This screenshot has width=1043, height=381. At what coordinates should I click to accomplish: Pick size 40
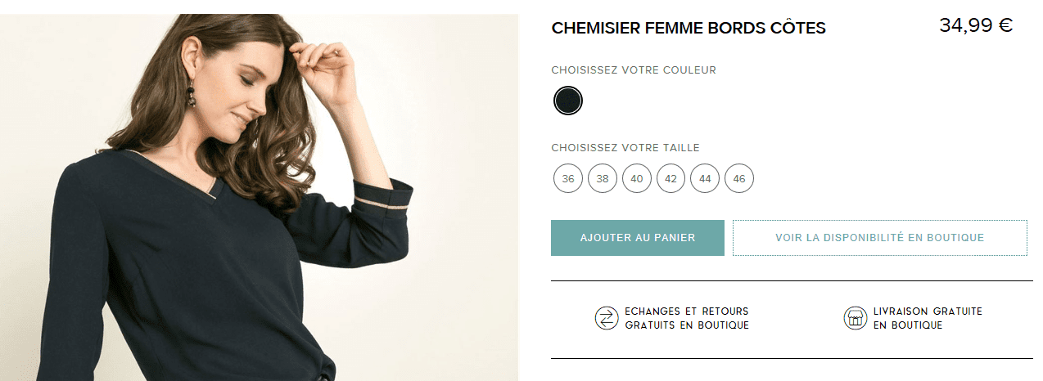click(x=637, y=178)
